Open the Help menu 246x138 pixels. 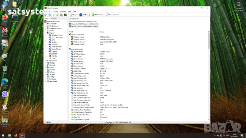[74, 11]
